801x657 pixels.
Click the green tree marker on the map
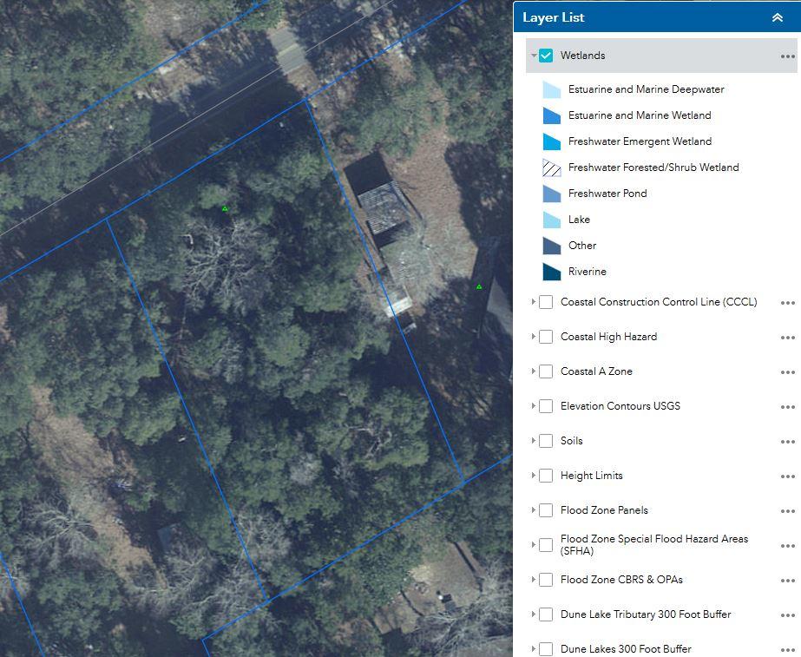pyautogui.click(x=224, y=208)
